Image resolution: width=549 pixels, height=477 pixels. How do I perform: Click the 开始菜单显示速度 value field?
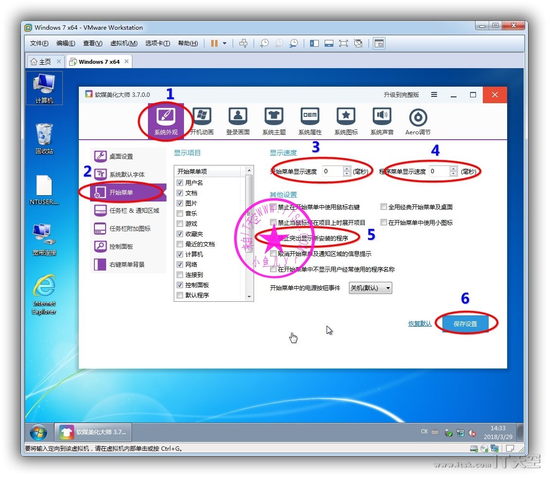[x=332, y=171]
